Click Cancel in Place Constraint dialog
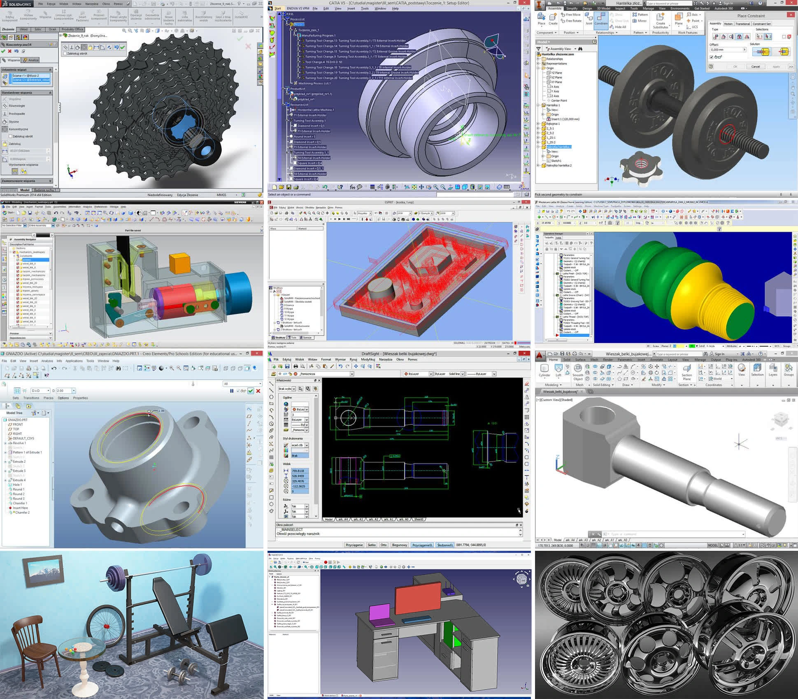The height and width of the screenshot is (699, 798). click(756, 66)
